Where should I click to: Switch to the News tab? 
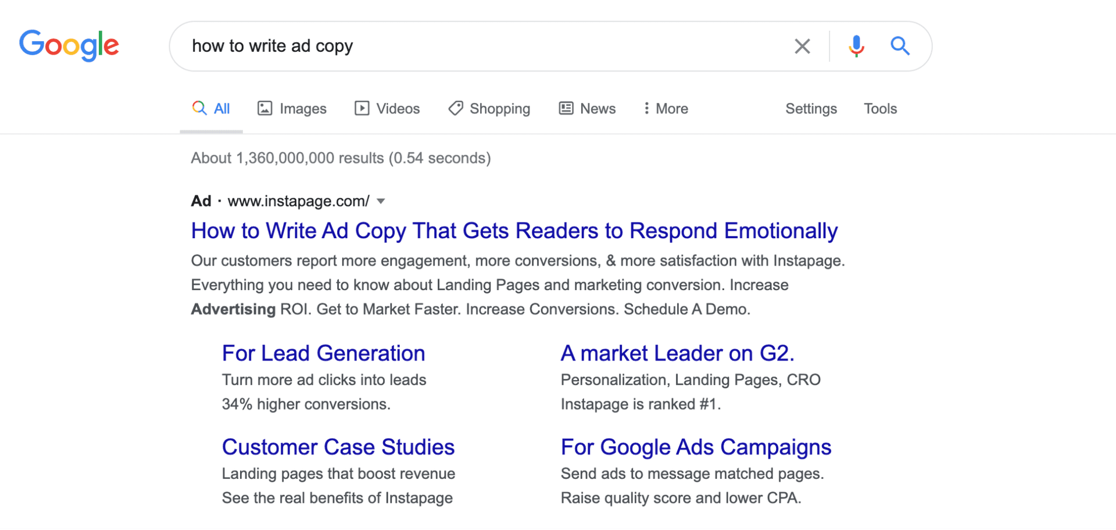coord(598,109)
